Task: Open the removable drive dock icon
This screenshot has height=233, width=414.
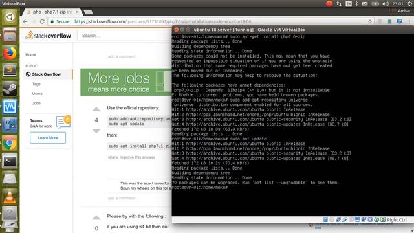Action: coord(10,179)
